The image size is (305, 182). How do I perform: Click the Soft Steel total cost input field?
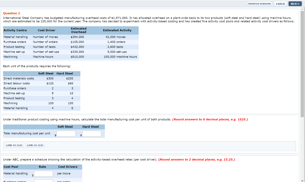66,133
